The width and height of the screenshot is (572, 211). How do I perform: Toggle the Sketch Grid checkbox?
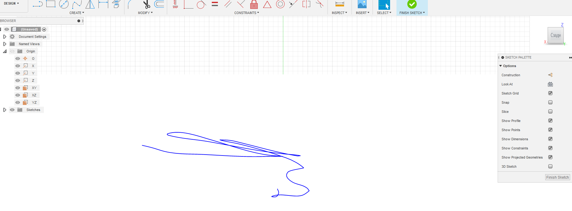pos(550,93)
